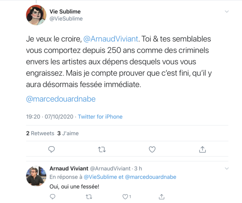Expand options menu for Arnaud Viviant's reply
This screenshot has height=203, width=242.
[x=227, y=169]
